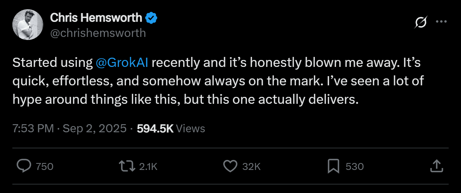The height and width of the screenshot is (193, 461).
Task: Click the blue verified checkmark badge
Action: pyautogui.click(x=151, y=18)
